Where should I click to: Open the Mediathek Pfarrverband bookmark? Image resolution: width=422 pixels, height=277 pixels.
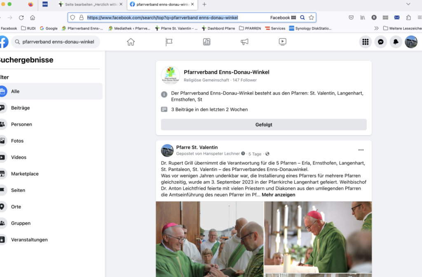point(129,28)
